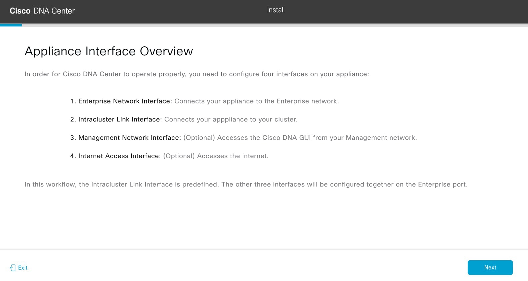528x281 pixels.
Task: Click the Next button
Action: coord(490,267)
